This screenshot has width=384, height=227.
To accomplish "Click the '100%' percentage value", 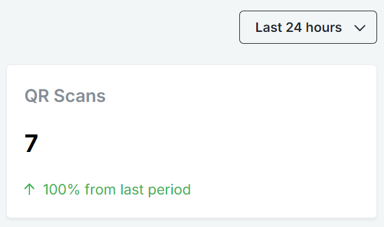I will [61, 189].
